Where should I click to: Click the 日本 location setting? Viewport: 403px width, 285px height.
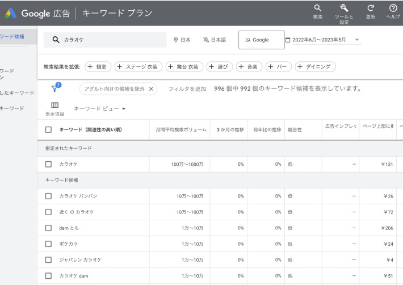point(182,40)
